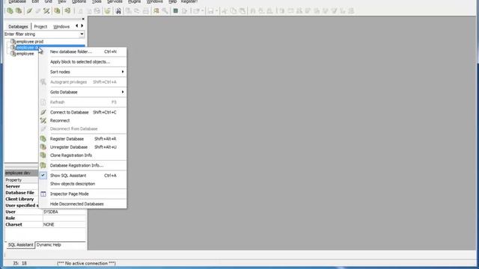Click the No active connection status text
Screen dimensions: 479x269
point(87,263)
